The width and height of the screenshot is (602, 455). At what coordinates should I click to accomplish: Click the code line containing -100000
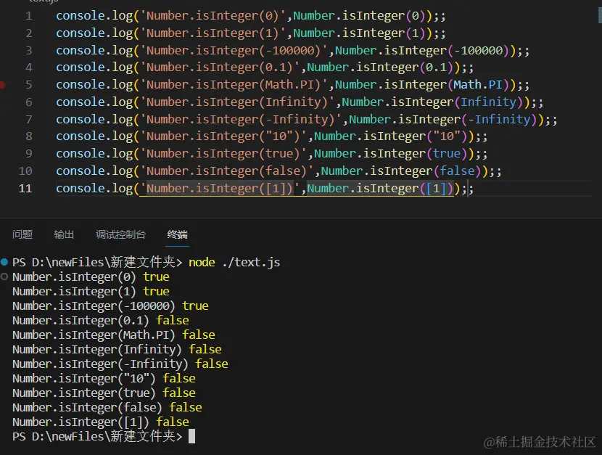pos(292,50)
